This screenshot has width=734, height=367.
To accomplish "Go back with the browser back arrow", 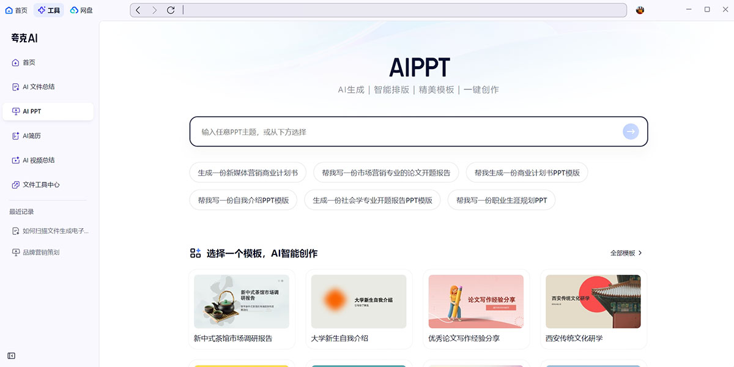I will [x=138, y=10].
